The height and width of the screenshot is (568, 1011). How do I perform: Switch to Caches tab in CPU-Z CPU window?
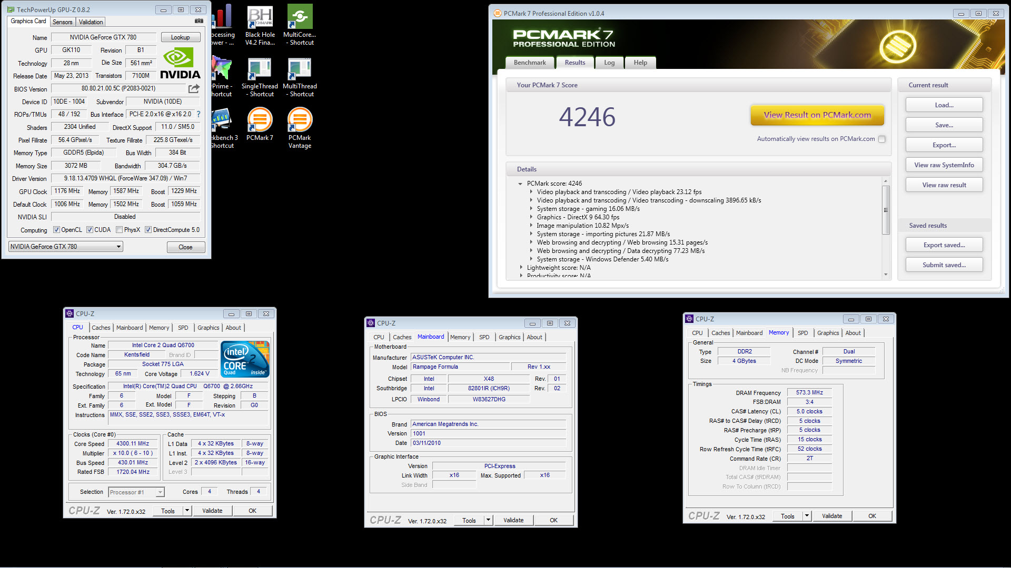pos(101,328)
